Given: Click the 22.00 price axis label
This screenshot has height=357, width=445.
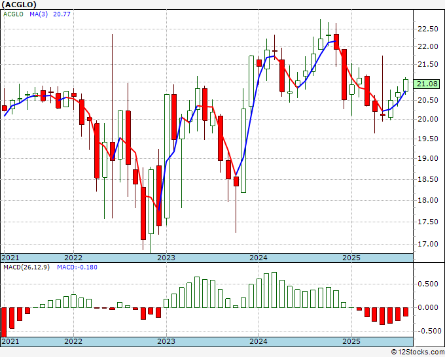Looking at the screenshot, I should (x=428, y=46).
